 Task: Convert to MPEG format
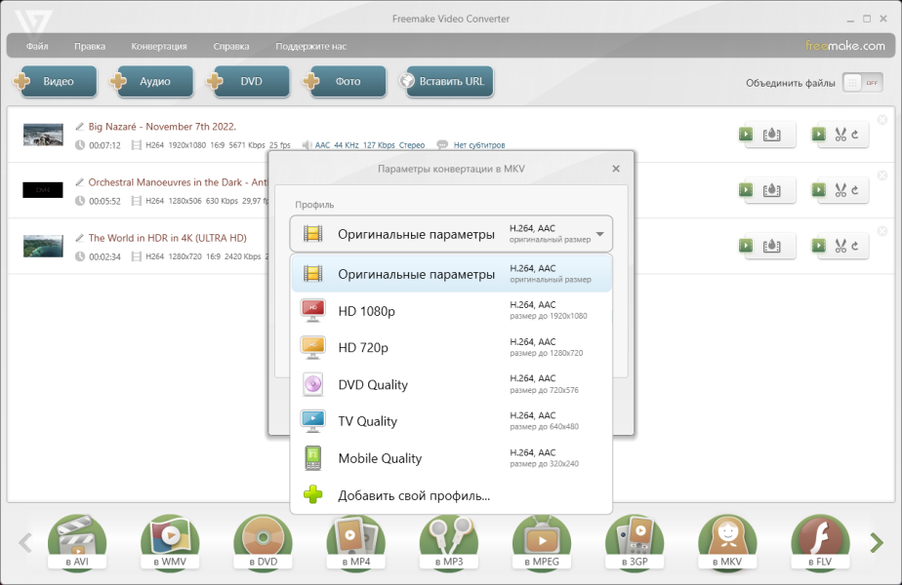tap(542, 542)
